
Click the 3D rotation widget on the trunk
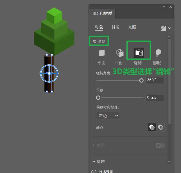click(49, 73)
